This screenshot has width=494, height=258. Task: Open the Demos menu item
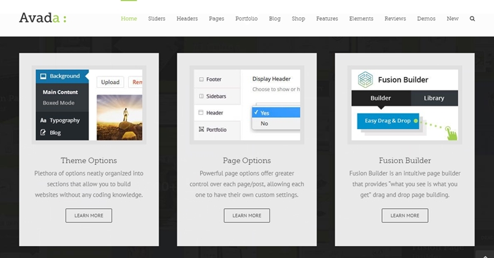click(x=426, y=19)
